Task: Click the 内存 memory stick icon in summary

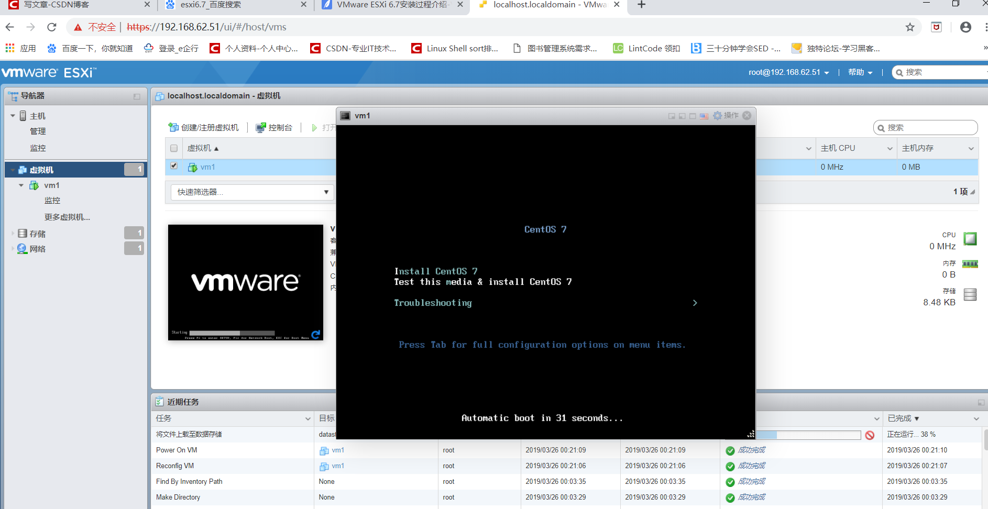Action: tap(970, 264)
